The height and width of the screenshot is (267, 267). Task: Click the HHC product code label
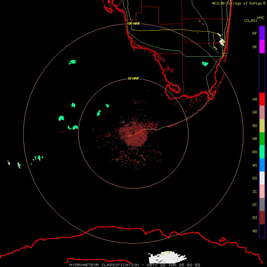tap(260, 18)
